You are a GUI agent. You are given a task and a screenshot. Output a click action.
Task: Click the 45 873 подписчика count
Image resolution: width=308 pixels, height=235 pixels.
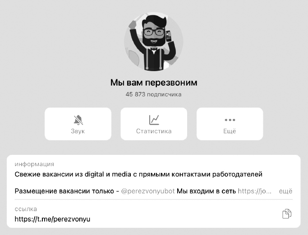(x=154, y=95)
